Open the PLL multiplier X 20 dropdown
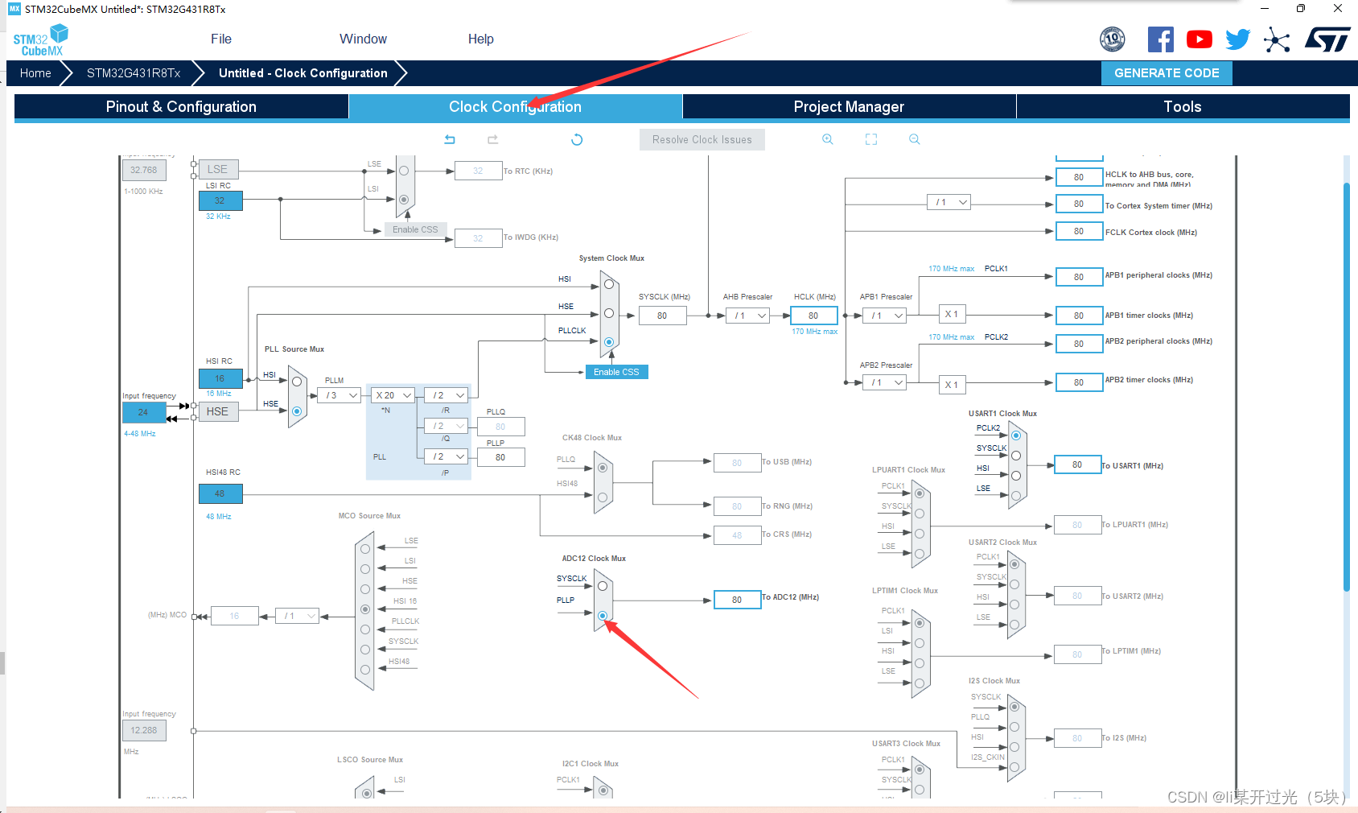Screen dimensions: 1358x813 393,395
